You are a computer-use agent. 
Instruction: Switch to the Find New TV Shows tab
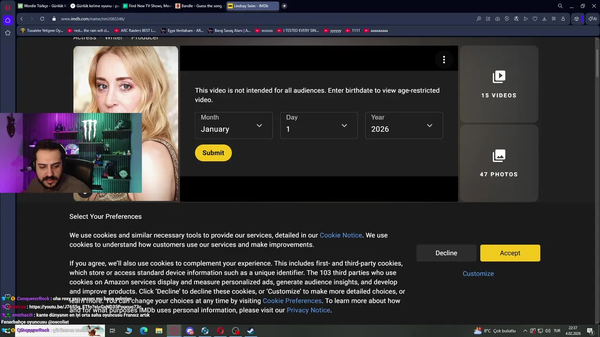(x=147, y=6)
